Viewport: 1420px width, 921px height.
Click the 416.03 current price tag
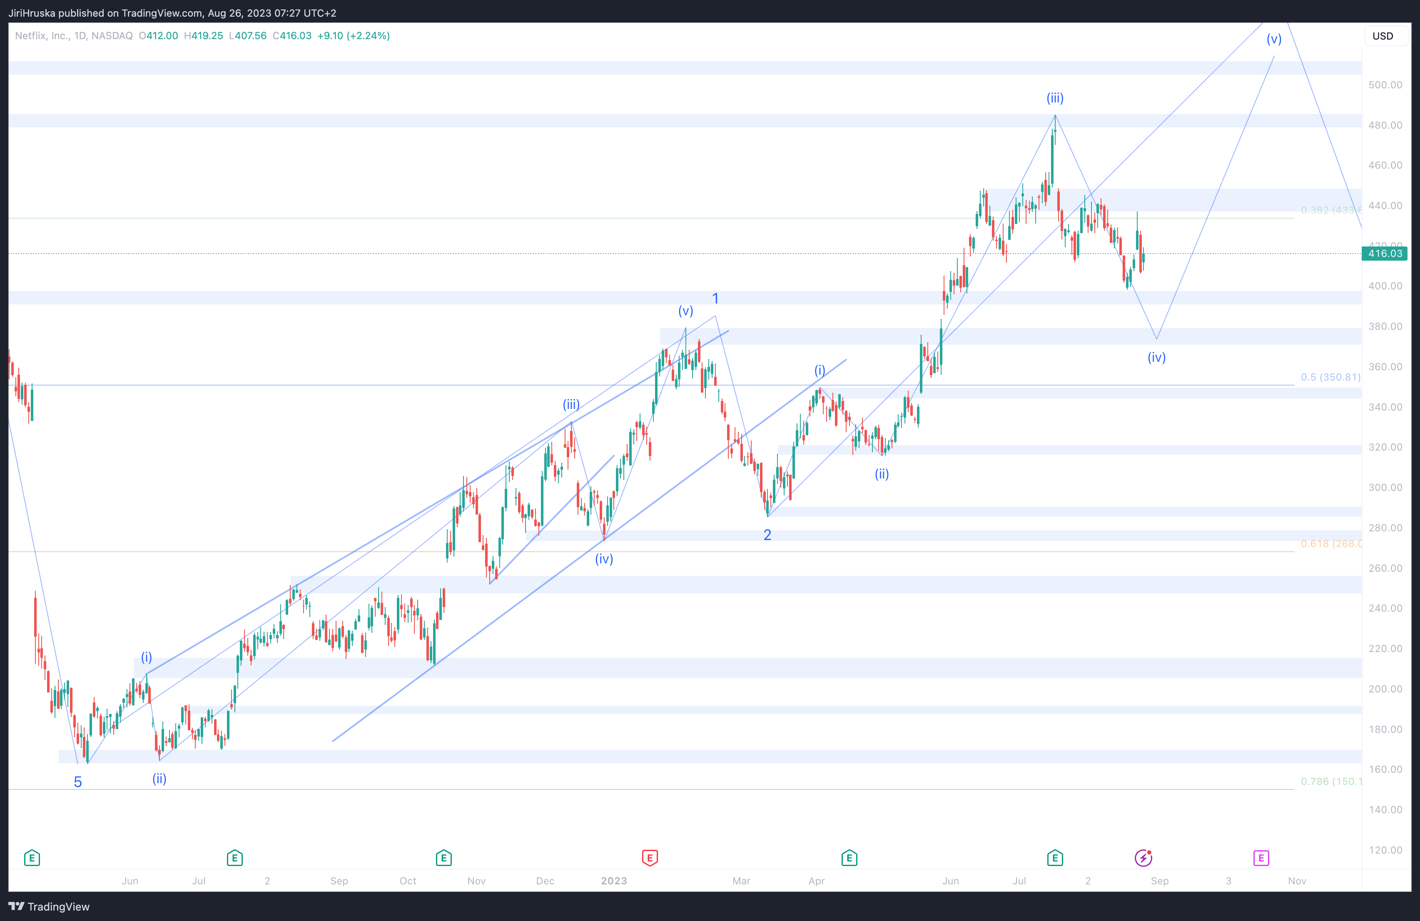(1384, 254)
